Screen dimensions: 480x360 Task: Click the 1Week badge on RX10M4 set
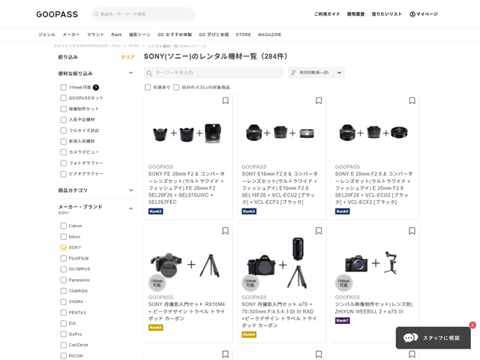coord(157,283)
